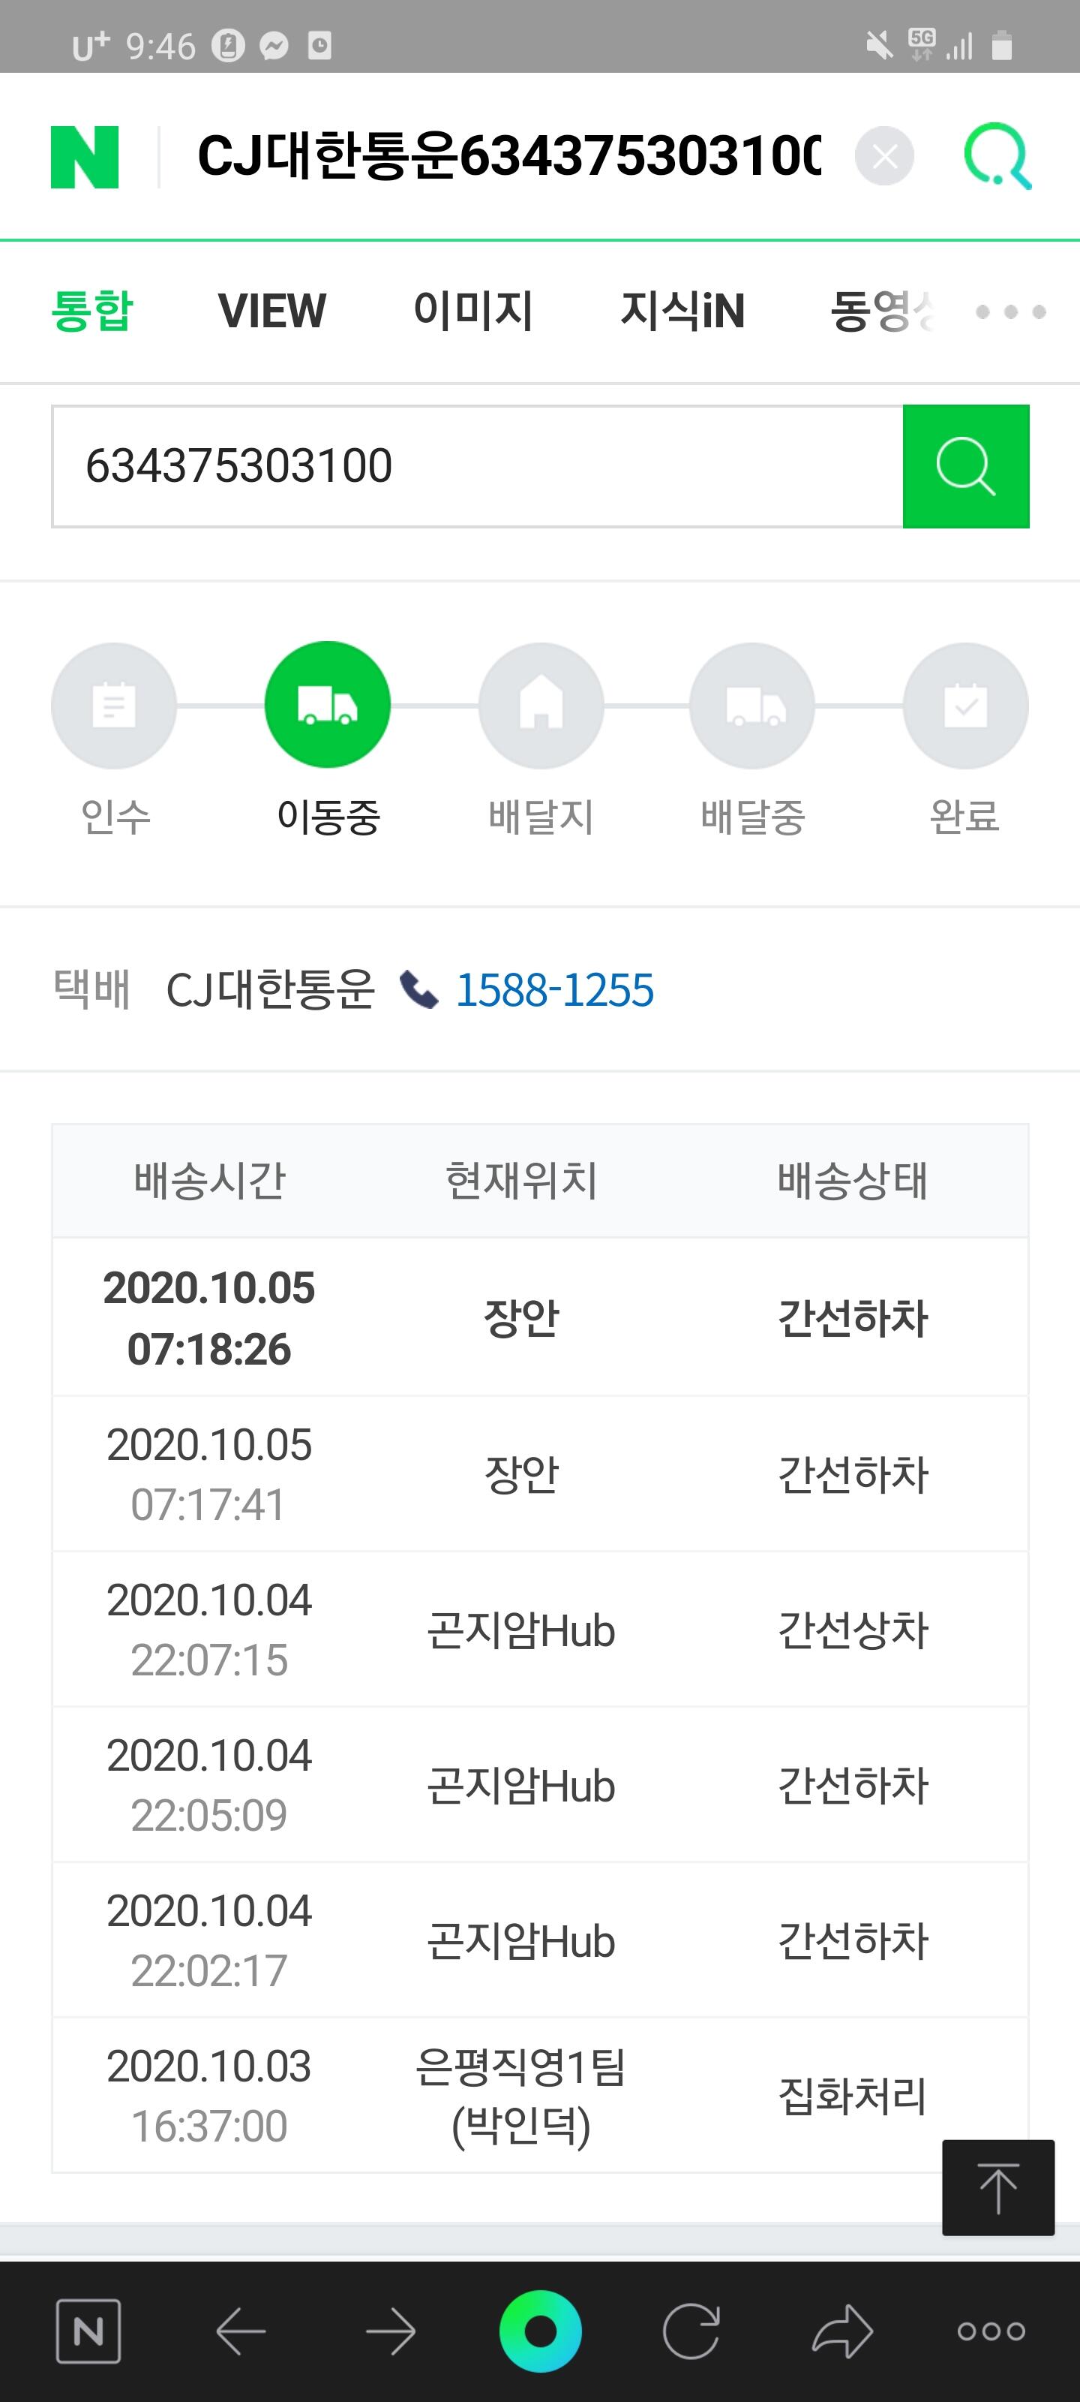Open the bottom bar more options menu
1080x2402 pixels.
(x=991, y=2331)
